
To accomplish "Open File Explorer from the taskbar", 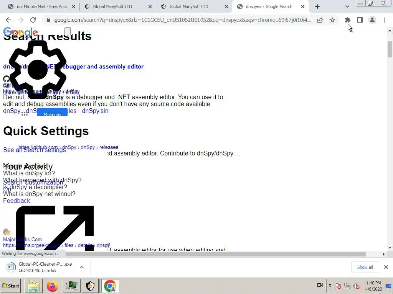I will point(33,286).
